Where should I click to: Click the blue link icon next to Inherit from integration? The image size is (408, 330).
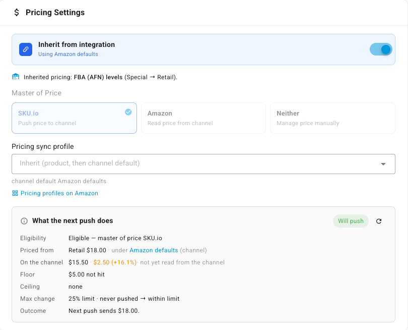(26, 49)
